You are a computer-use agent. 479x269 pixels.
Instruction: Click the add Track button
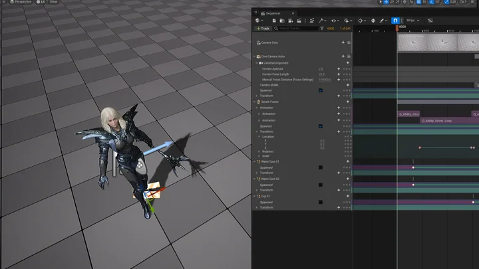[x=263, y=29]
